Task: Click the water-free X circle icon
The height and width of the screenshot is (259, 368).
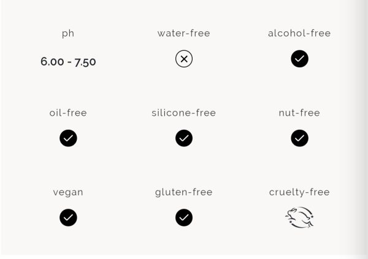Action: click(184, 59)
